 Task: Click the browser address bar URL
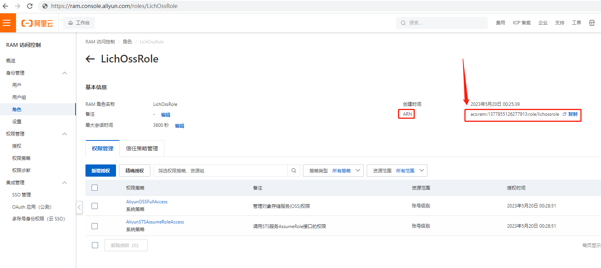tap(114, 6)
